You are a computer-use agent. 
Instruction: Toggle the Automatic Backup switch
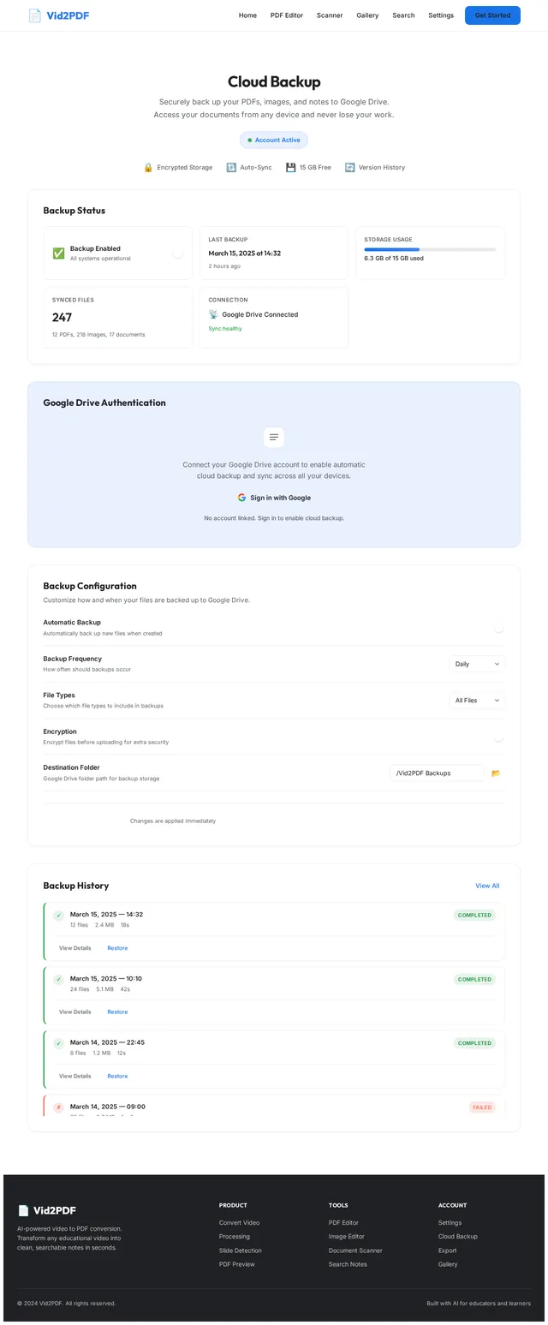pyautogui.click(x=498, y=628)
